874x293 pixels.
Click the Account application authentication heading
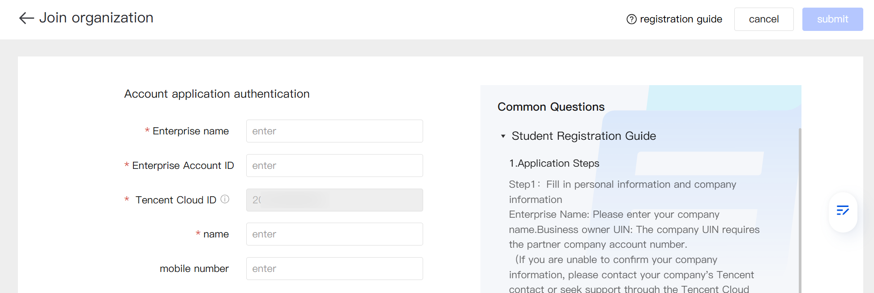tap(217, 94)
